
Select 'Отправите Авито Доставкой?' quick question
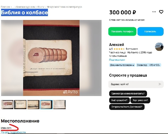click(127, 107)
